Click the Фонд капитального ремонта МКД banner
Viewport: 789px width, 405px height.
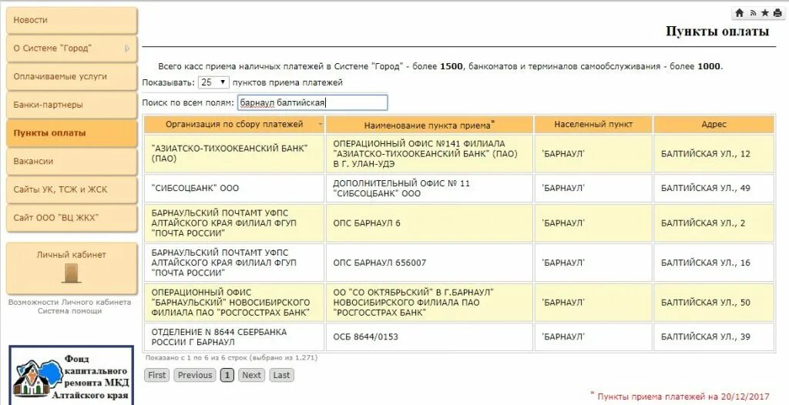[x=72, y=375]
